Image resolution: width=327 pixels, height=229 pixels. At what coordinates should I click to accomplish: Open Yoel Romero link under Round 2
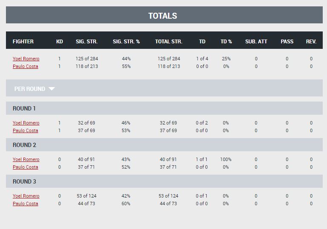point(26,159)
